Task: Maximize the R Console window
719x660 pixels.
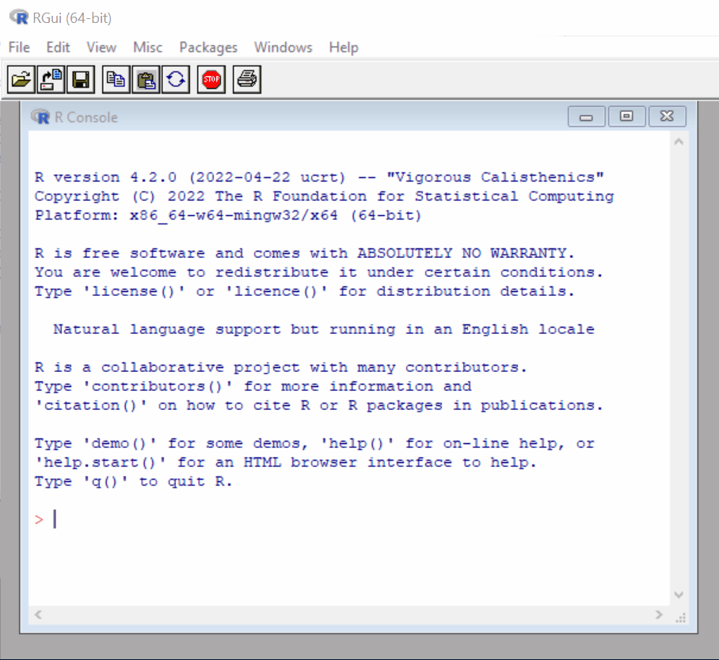Action: click(x=627, y=116)
